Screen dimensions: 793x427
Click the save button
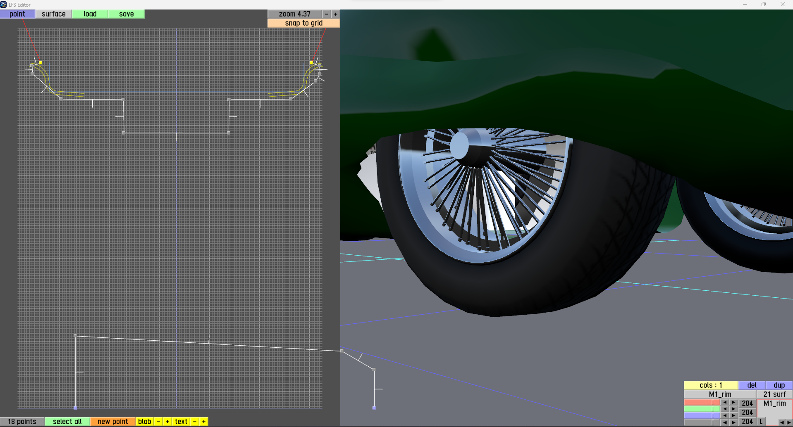point(127,14)
